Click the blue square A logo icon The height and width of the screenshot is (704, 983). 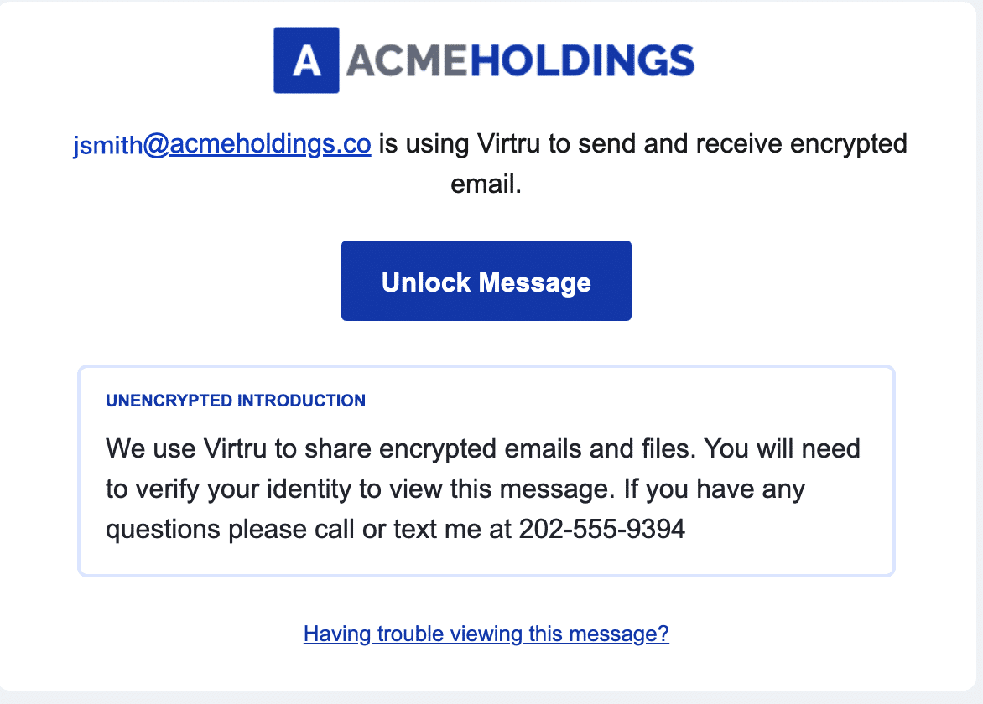click(306, 60)
